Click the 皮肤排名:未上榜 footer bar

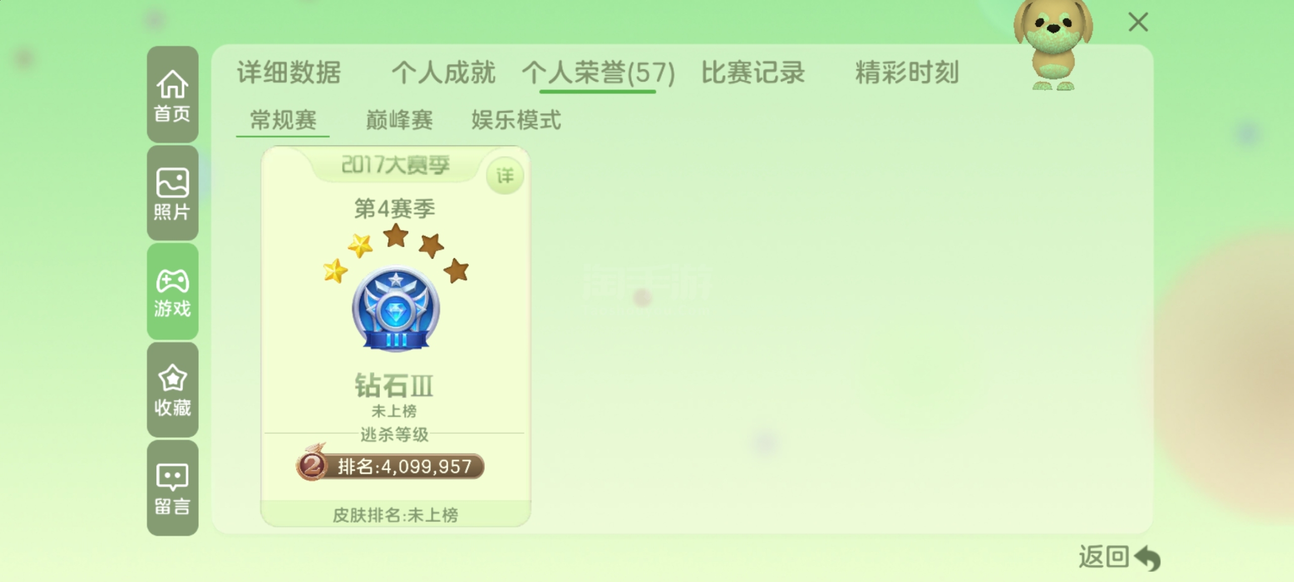[x=396, y=514]
